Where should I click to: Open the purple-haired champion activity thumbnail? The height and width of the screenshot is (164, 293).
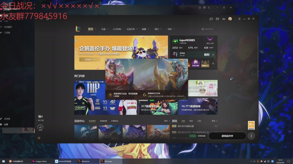pyautogui.click(x=134, y=132)
